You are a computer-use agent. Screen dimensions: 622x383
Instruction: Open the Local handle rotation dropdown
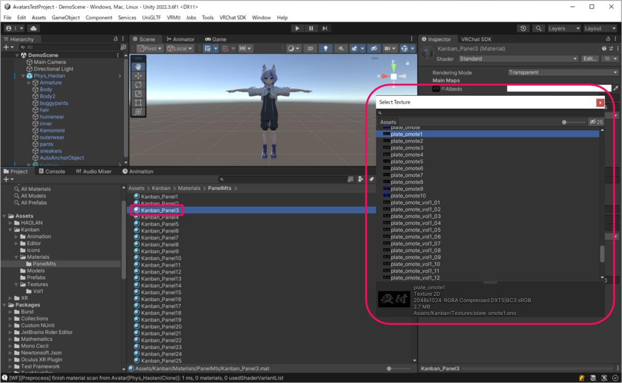pos(180,48)
